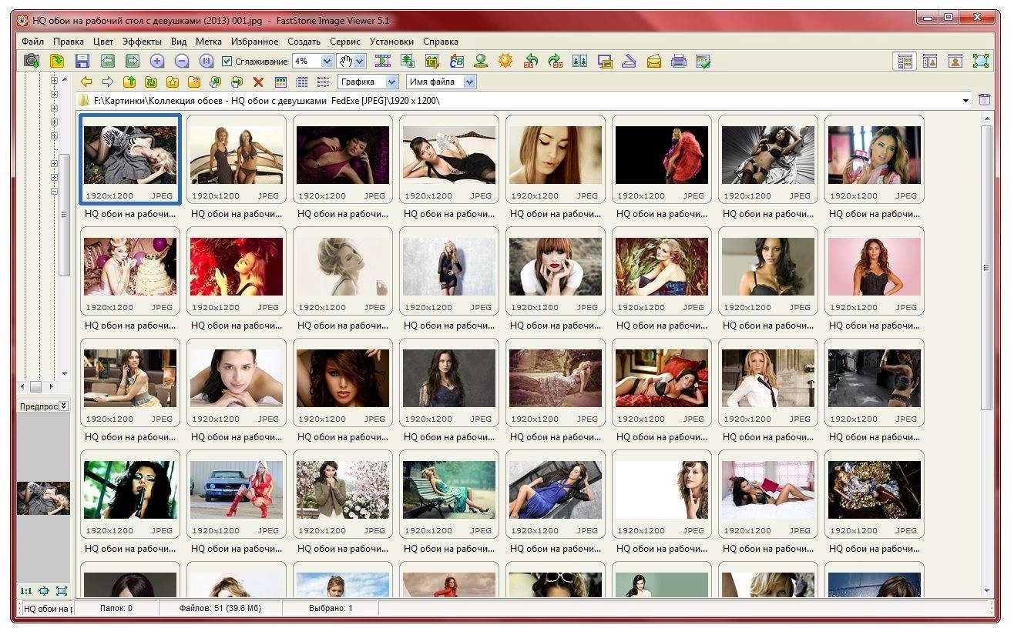Go to the next image
This screenshot has width=1014, height=638.
click(132, 61)
